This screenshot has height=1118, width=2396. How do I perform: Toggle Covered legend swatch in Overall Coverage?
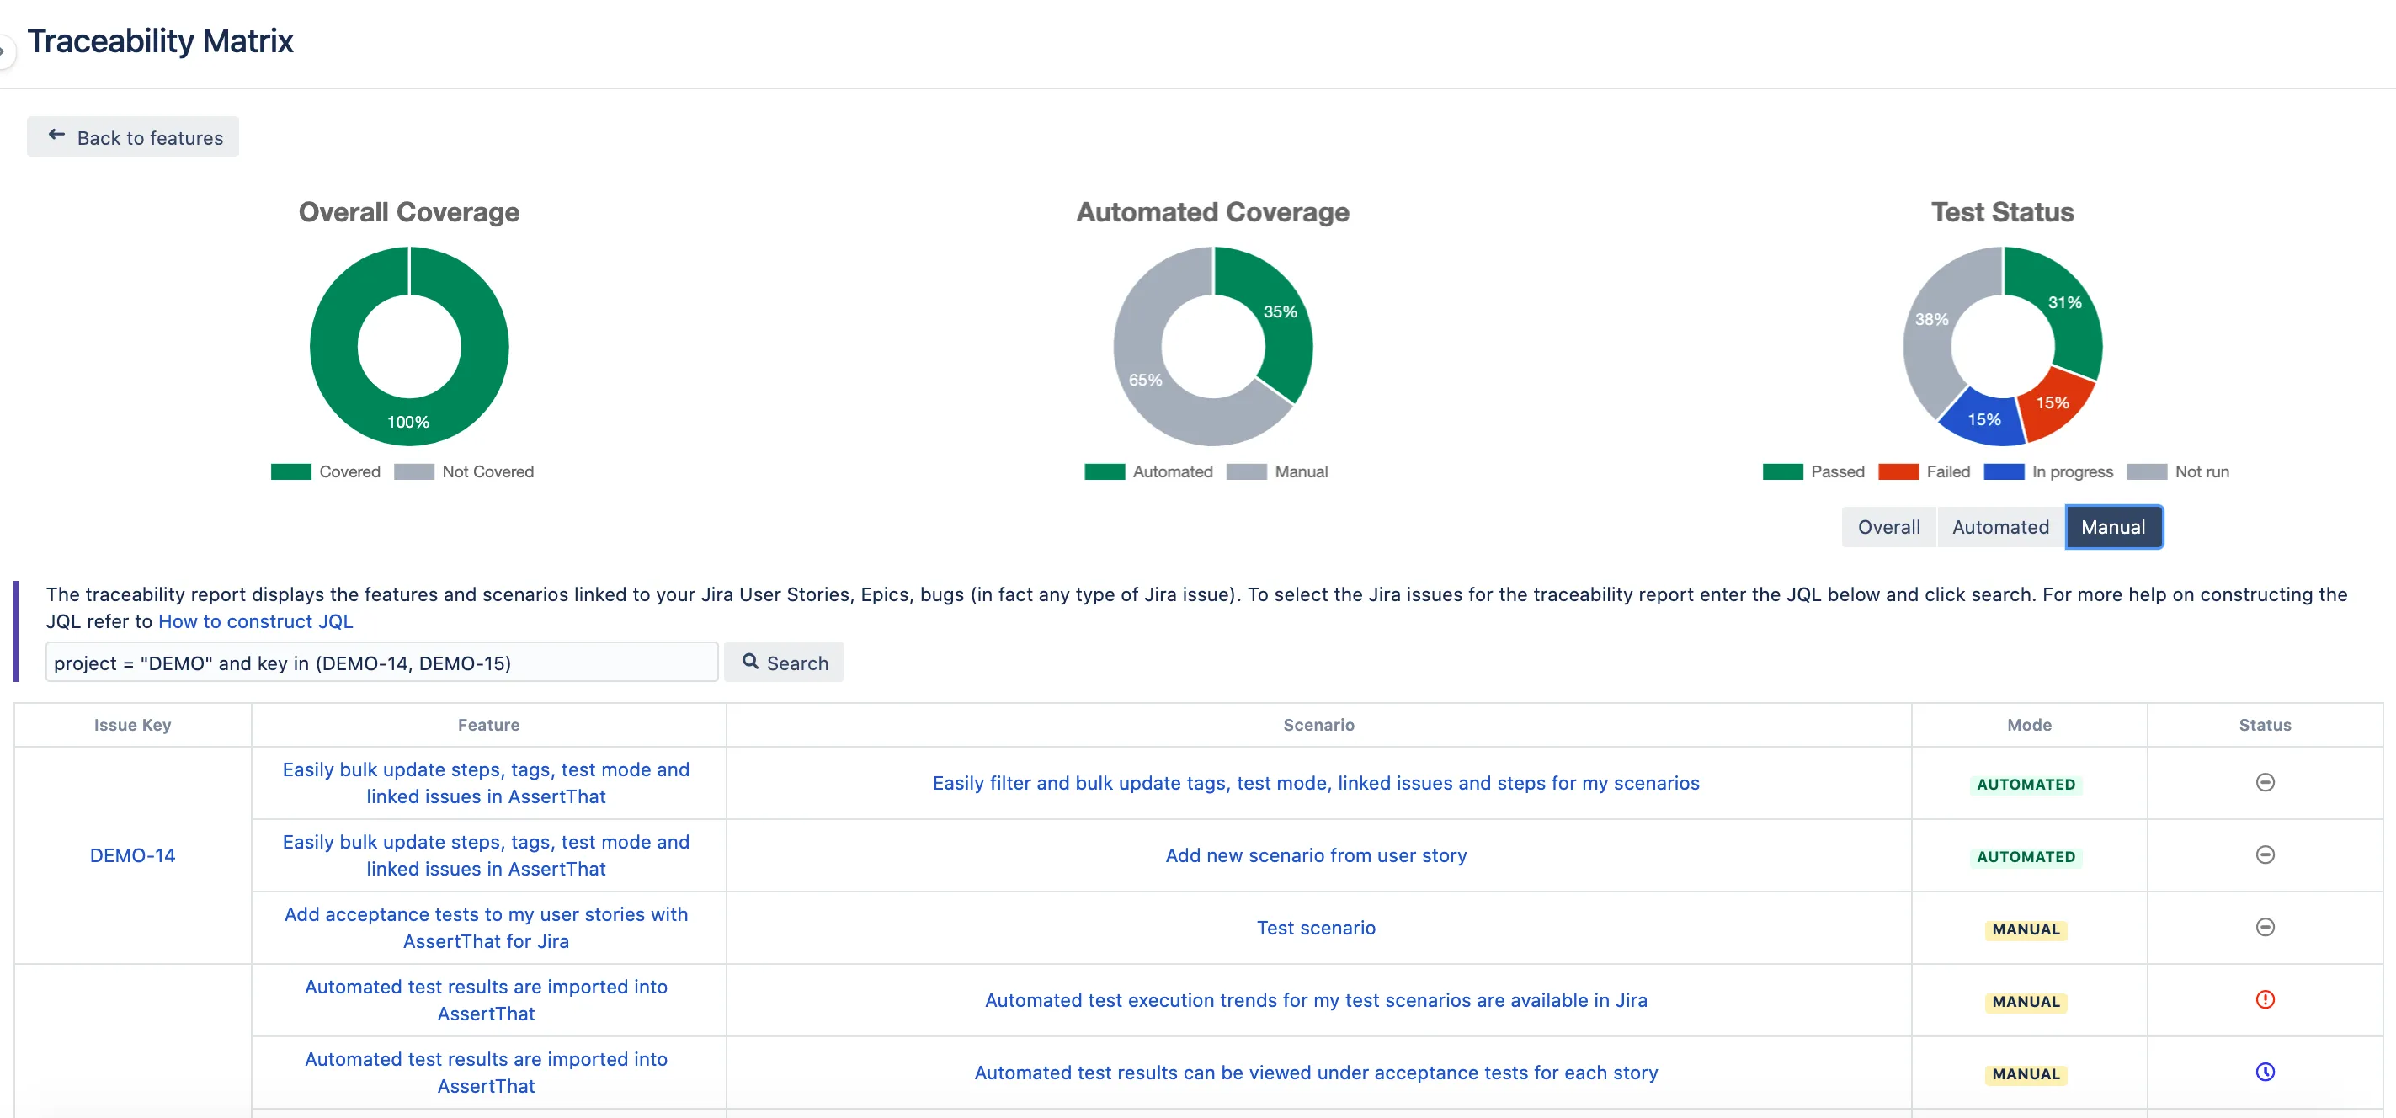click(291, 471)
